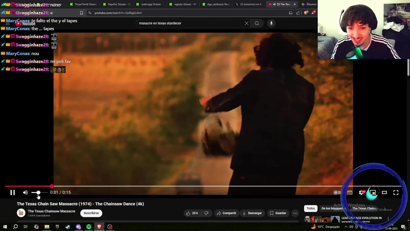Open Leatherface Evolution in Movies title
The width and height of the screenshot is (410, 231).
pos(362,219)
